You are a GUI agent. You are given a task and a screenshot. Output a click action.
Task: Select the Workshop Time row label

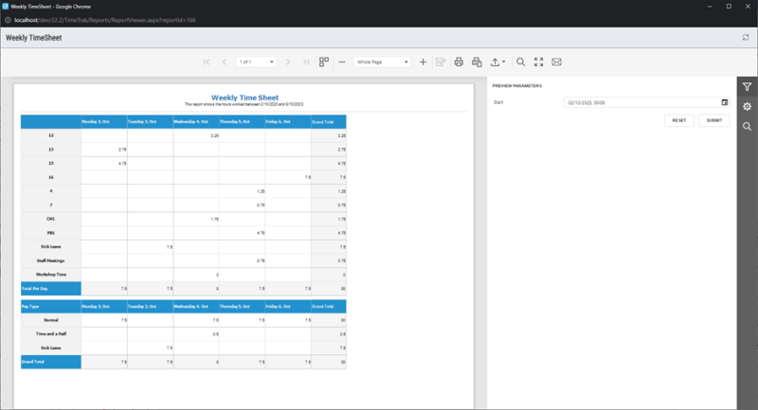pyautogui.click(x=51, y=275)
